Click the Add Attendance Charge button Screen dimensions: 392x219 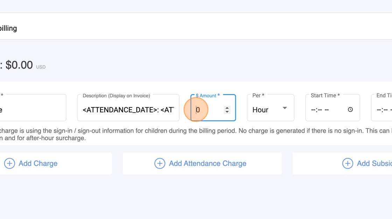pyautogui.click(x=202, y=163)
